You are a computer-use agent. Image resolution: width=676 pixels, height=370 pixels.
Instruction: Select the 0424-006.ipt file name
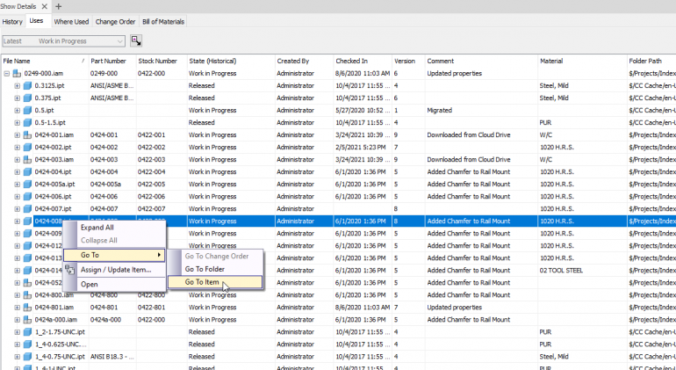[x=53, y=197]
